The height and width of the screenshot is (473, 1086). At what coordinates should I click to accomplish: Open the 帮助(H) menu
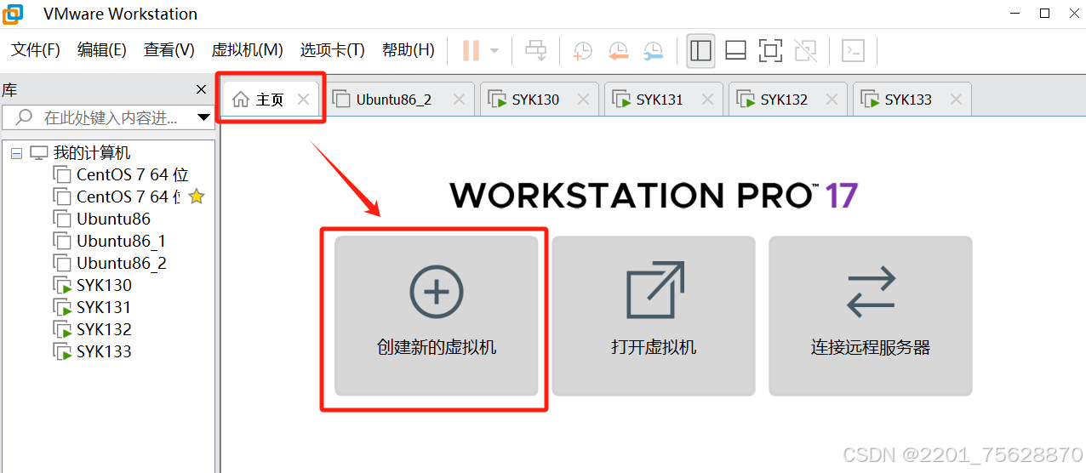coord(408,50)
